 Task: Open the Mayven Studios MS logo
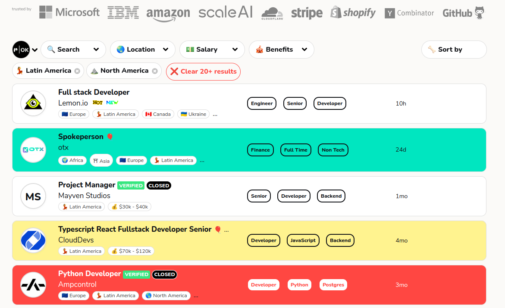[33, 196]
